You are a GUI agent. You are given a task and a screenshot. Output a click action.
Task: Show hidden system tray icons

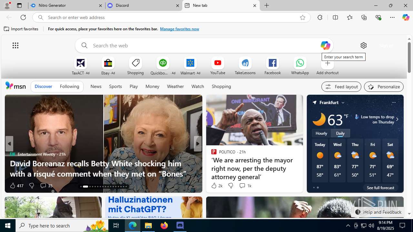point(348,226)
